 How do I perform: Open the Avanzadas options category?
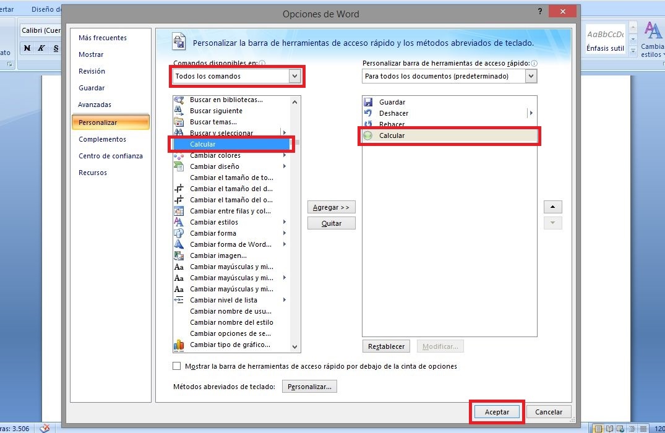coord(95,105)
